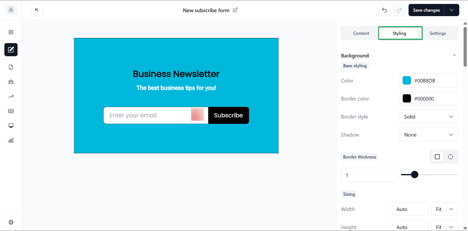The image size is (468, 231).
Task: Open the Border style dropdown
Action: 429,117
